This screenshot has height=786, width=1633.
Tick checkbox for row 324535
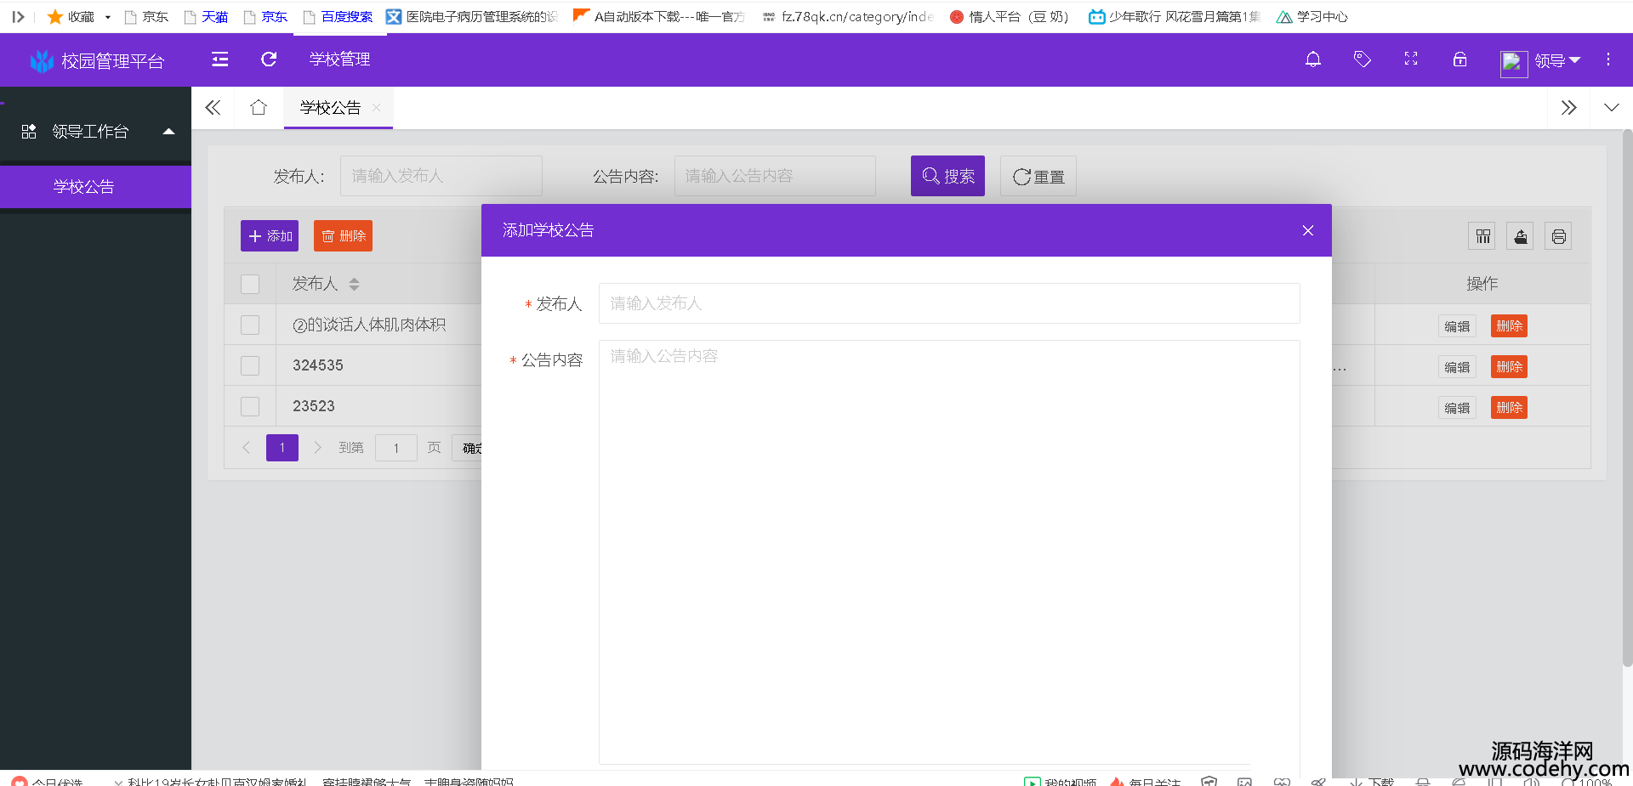[250, 365]
